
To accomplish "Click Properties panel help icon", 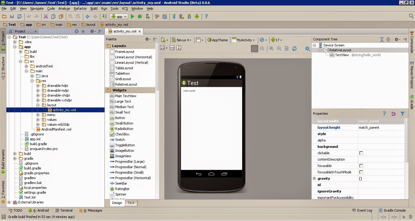I will tap(384, 114).
